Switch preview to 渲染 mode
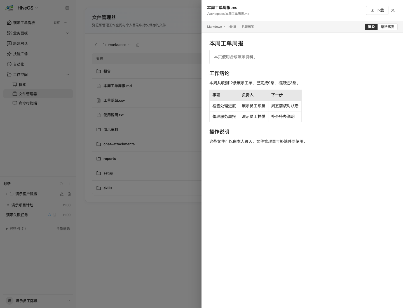This screenshot has width=403, height=308. pyautogui.click(x=371, y=27)
